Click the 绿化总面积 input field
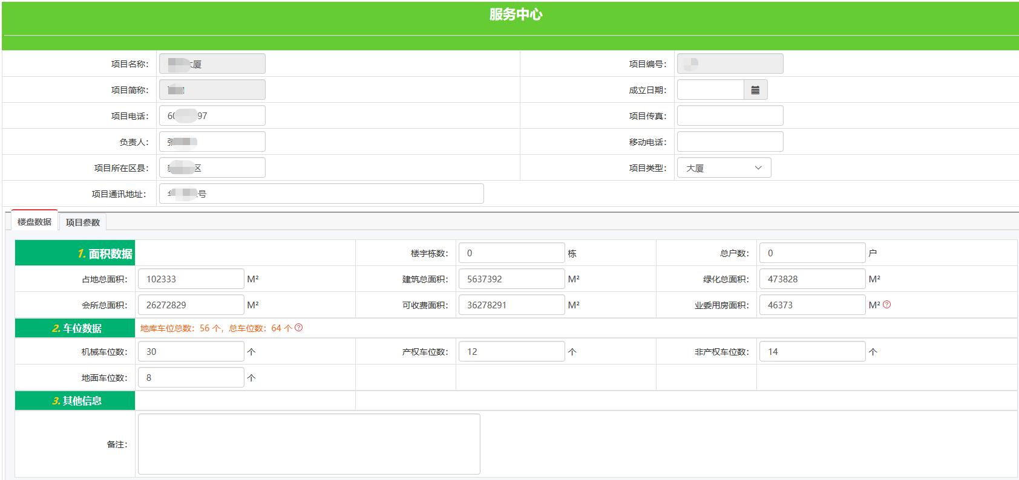 coord(812,279)
